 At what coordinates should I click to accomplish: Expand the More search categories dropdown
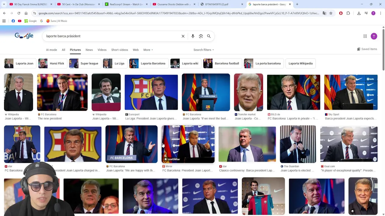tap(148, 50)
